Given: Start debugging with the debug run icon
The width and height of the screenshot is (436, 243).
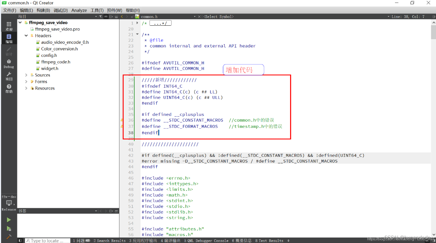Looking at the screenshot, I should [9, 229].
